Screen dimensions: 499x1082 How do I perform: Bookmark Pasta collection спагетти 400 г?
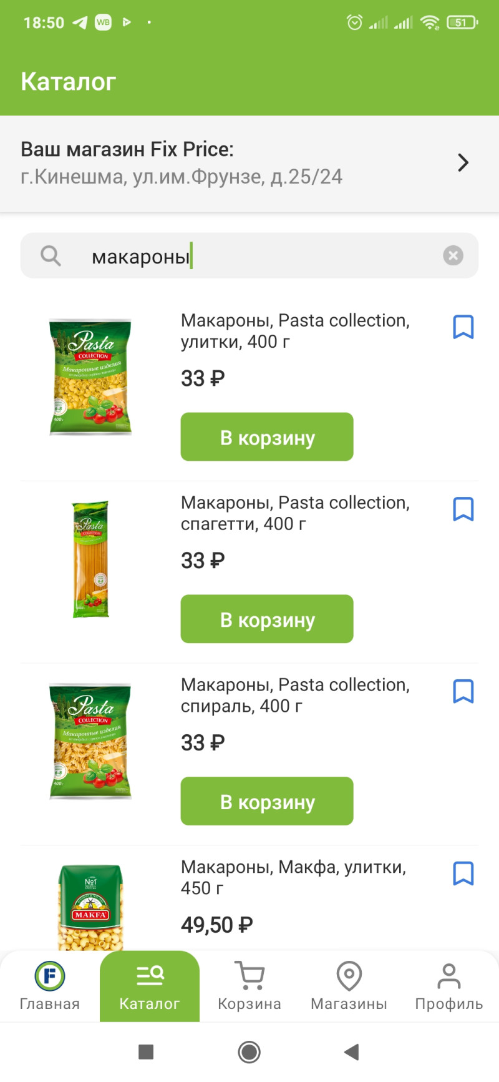point(463,509)
